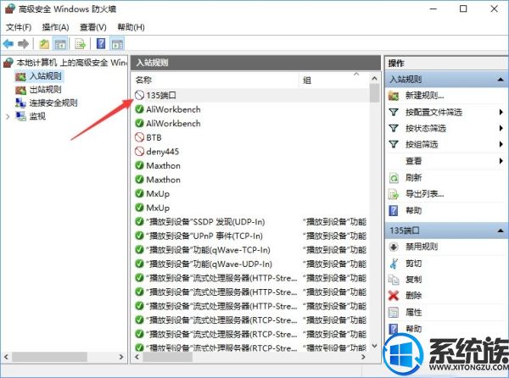Select the 功能(qWave-TCP-In) rule

click(x=251, y=250)
